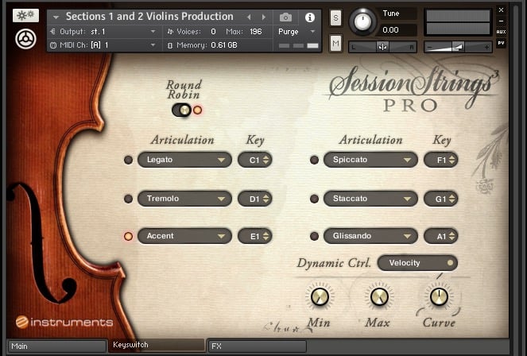
Task: Enable the Spiccato articulation LED
Action: (314, 160)
